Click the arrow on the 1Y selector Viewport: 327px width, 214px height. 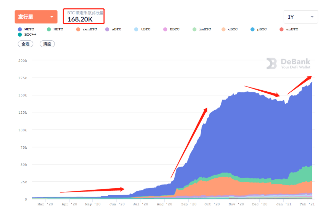coord(312,17)
